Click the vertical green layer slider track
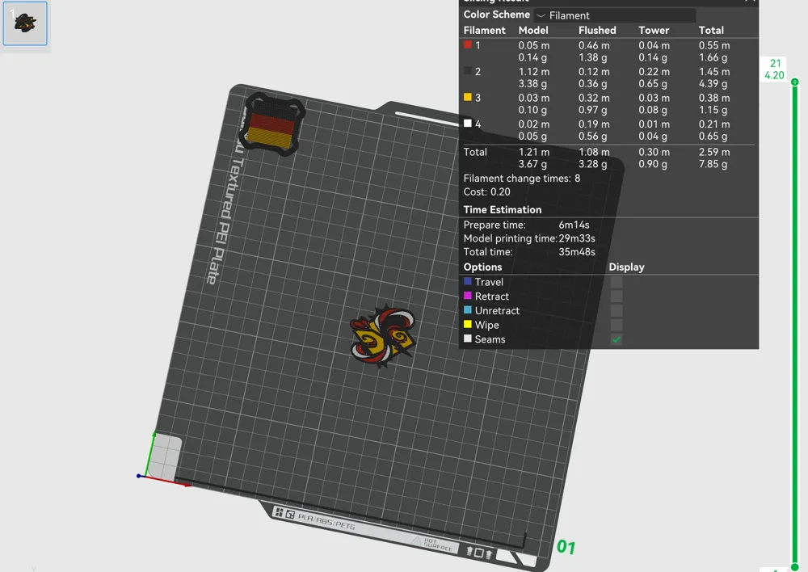The image size is (808, 572). tap(795, 325)
